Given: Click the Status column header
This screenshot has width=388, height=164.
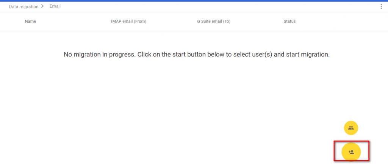Looking at the screenshot, I should point(289,22).
